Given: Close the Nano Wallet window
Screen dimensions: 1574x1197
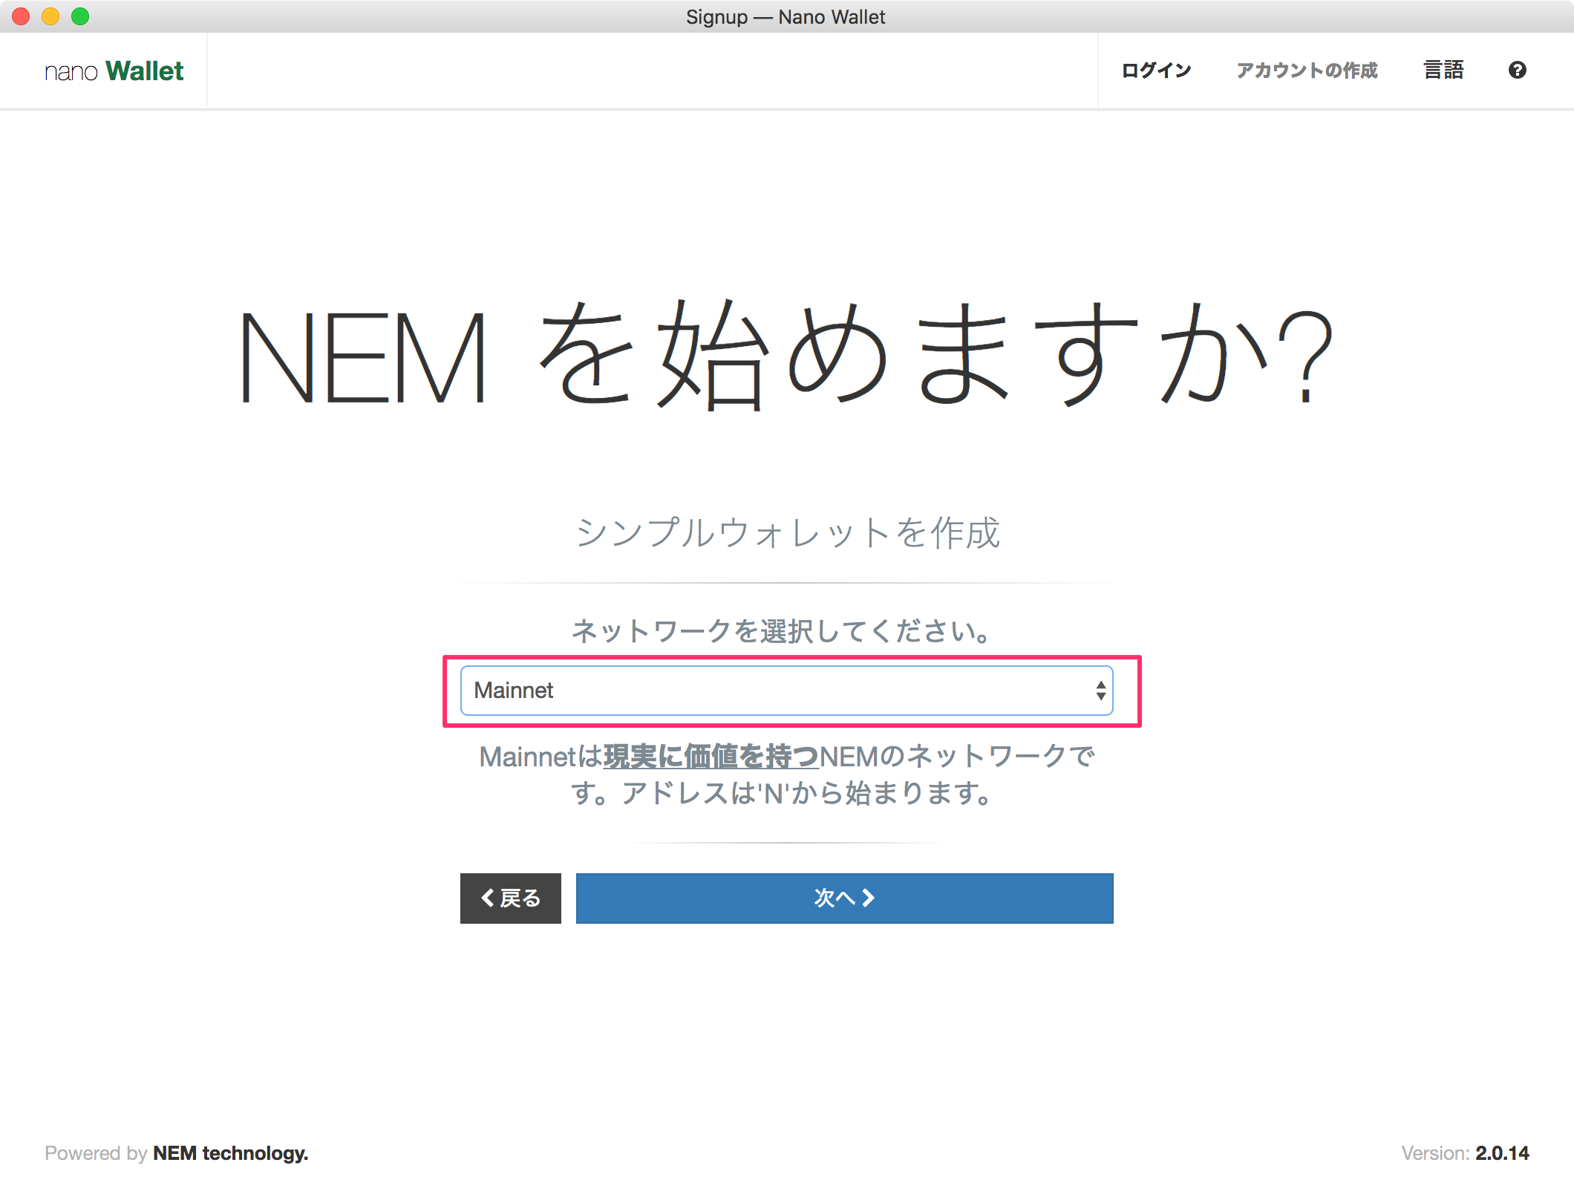Looking at the screenshot, I should [x=21, y=16].
